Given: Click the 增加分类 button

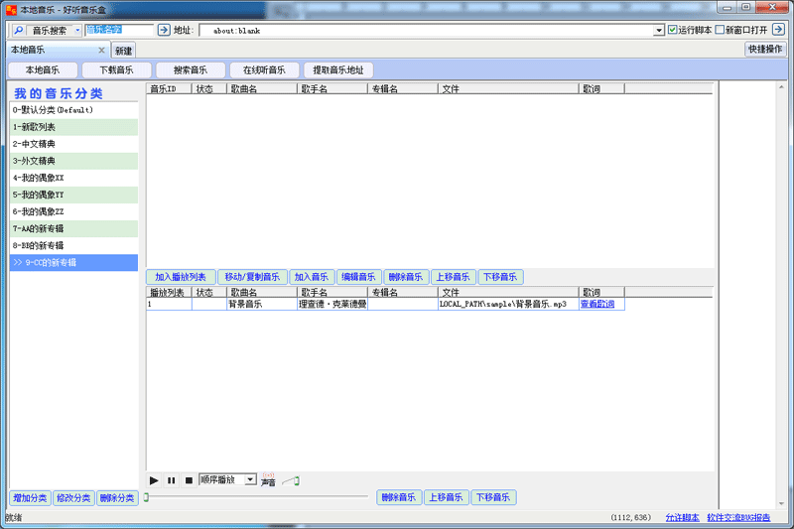Looking at the screenshot, I should (x=31, y=498).
